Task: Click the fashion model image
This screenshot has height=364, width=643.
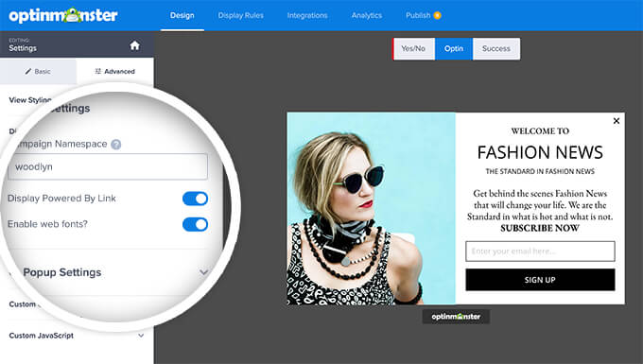Action: 371,209
